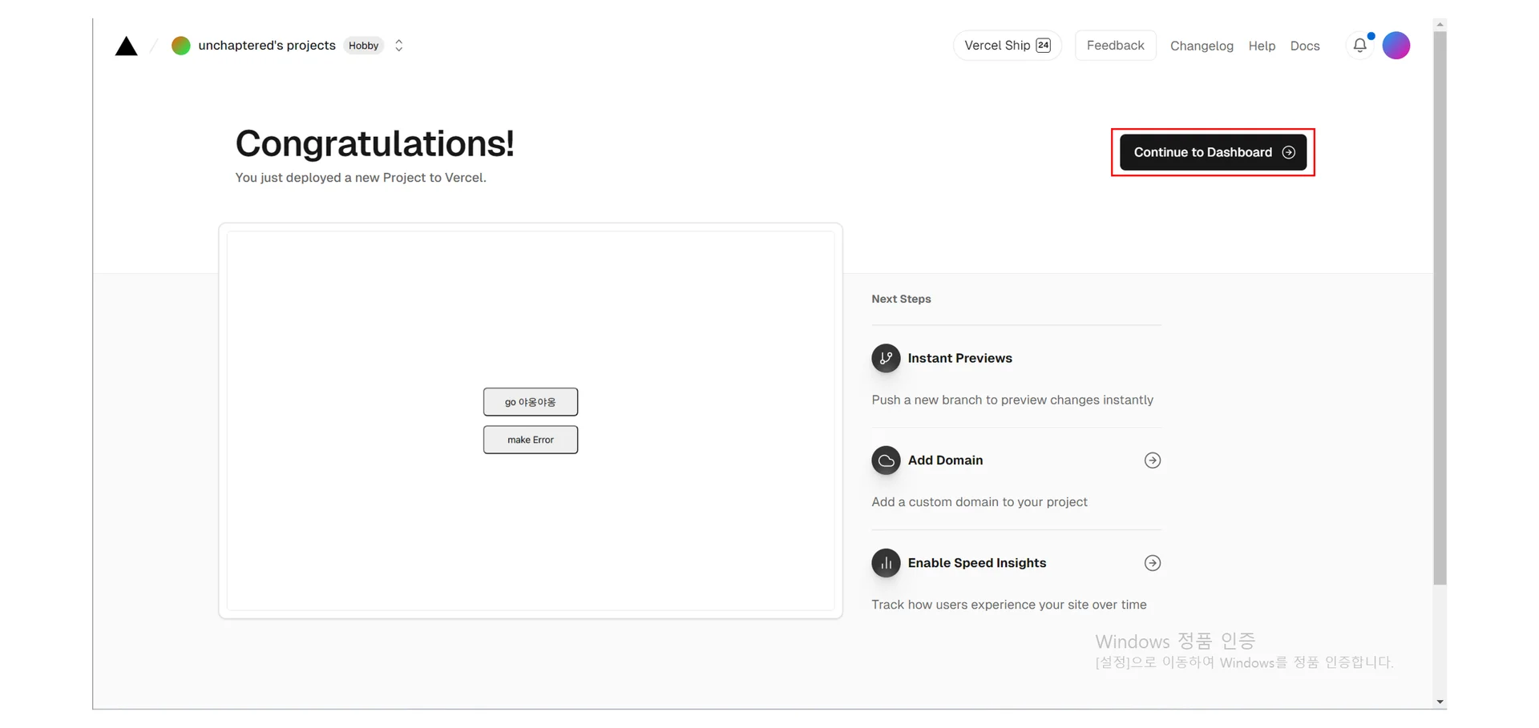Viewport: 1539px width, 728px height.
Task: Click the arrow beside Enable Speed Insights
Action: pyautogui.click(x=1152, y=563)
